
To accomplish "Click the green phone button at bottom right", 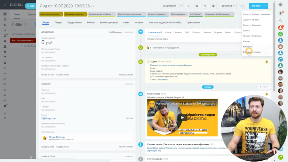I will (x=280, y=157).
